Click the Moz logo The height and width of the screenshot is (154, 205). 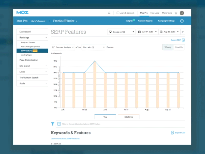tap(23, 12)
